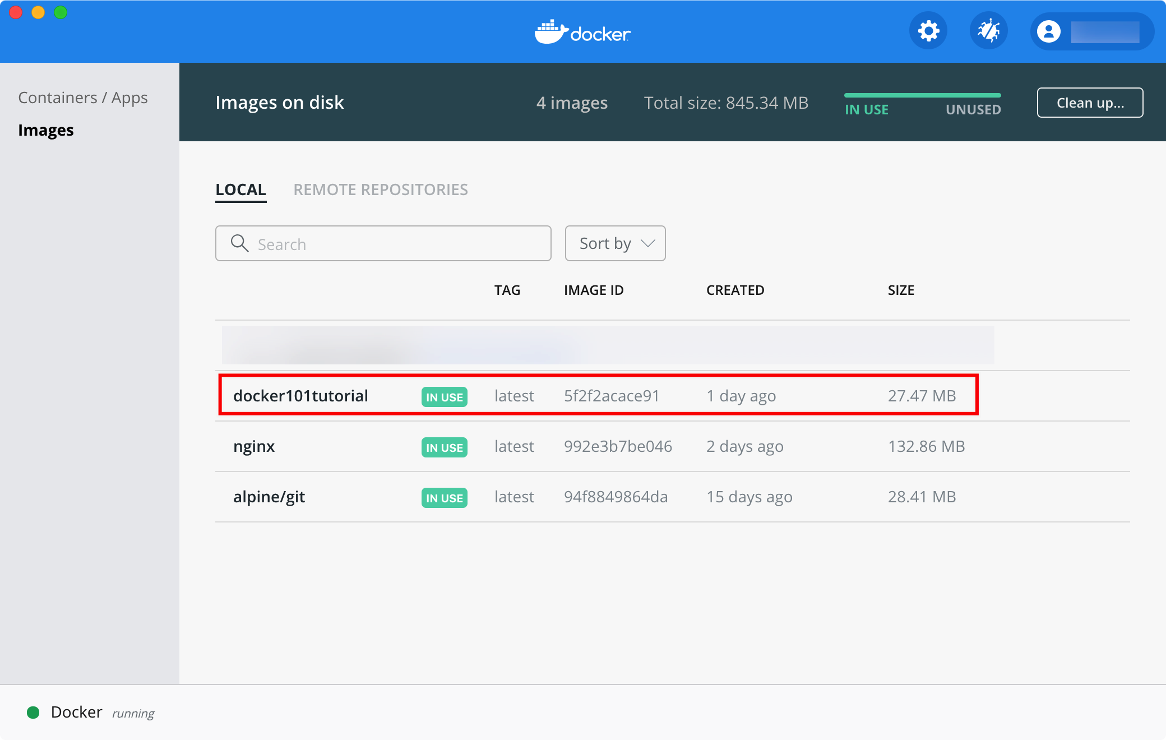Viewport: 1166px width, 740px height.
Task: Go to Containers / Apps section
Action: click(83, 98)
